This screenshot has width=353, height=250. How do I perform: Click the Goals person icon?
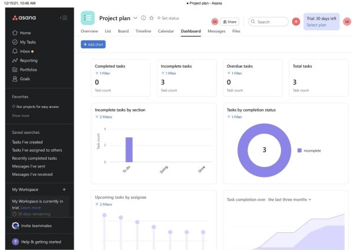coord(15,79)
